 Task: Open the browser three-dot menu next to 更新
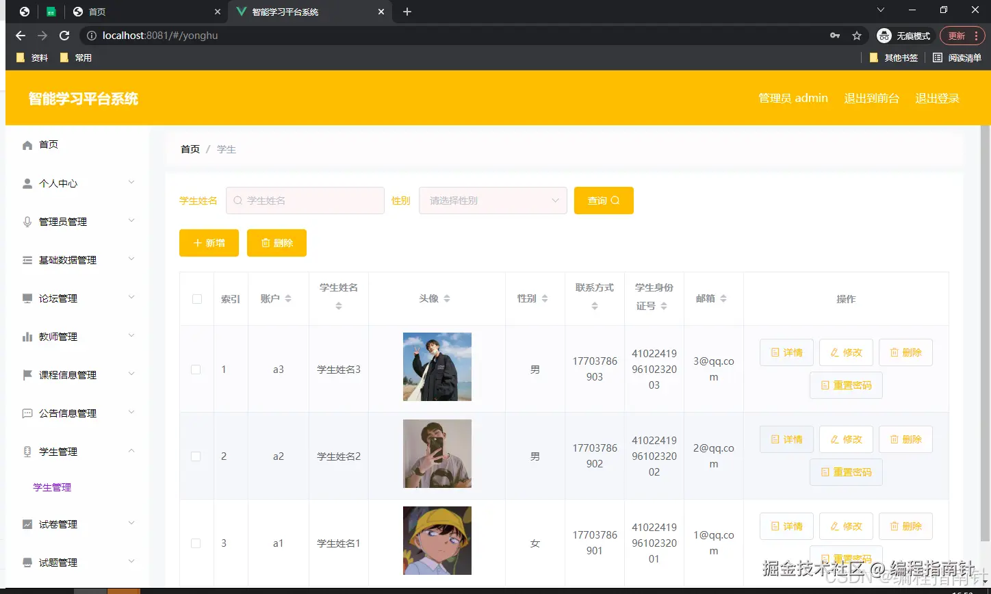(x=976, y=36)
